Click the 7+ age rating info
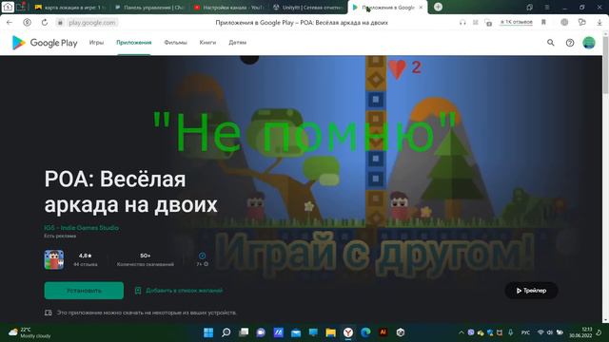 [x=202, y=259]
